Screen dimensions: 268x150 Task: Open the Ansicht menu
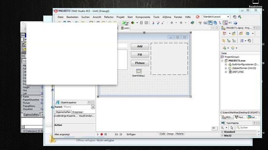point(97,17)
